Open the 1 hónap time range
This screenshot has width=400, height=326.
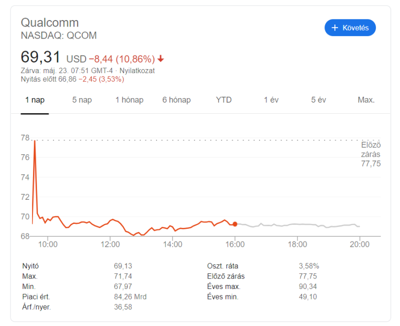coord(129,100)
